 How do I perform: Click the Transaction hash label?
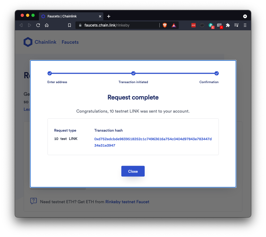pyautogui.click(x=108, y=131)
